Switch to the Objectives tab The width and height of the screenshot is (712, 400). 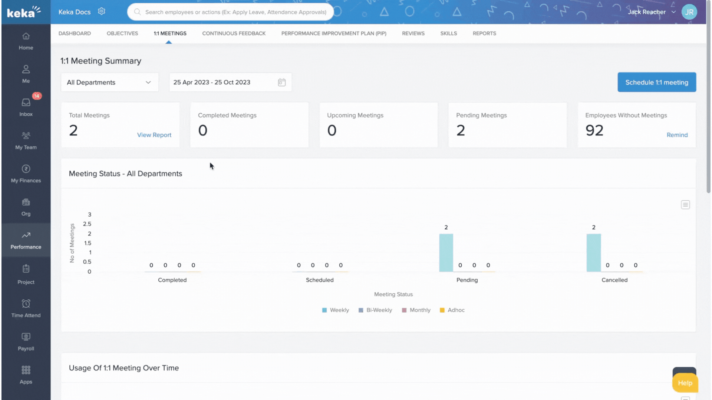(x=122, y=33)
